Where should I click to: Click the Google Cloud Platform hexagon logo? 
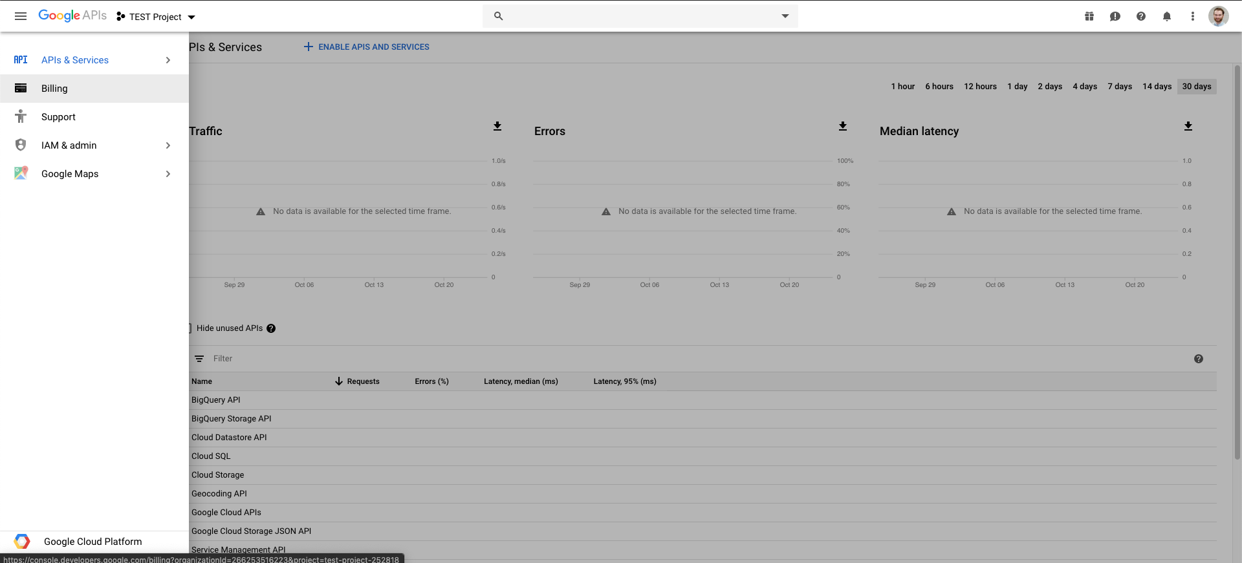coord(22,542)
